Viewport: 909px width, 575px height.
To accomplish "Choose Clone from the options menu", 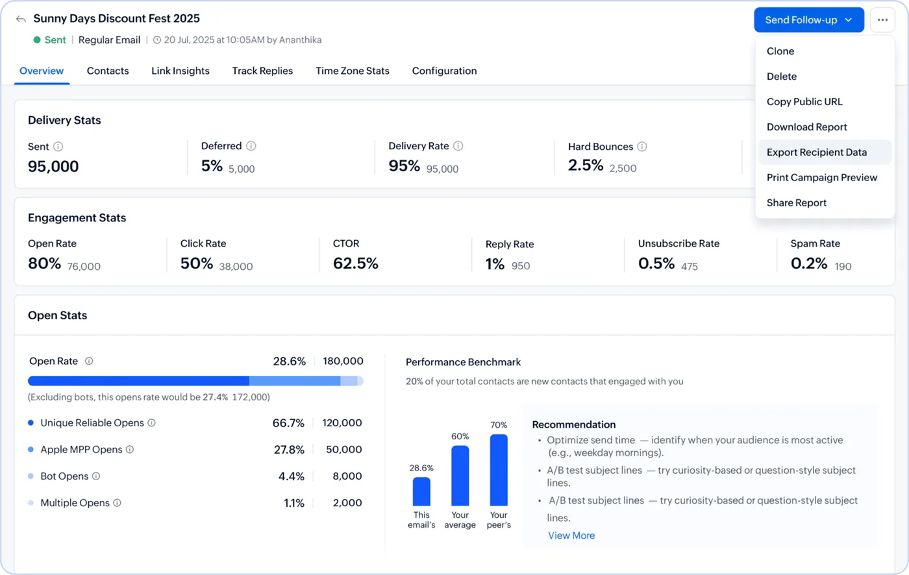I will click(825, 51).
